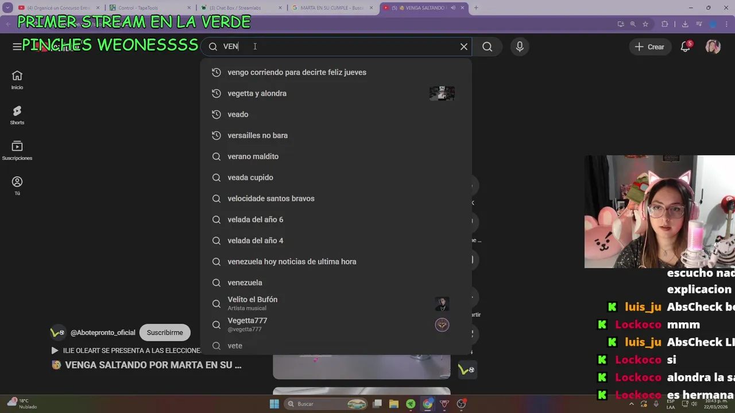
Task: Select suggestion 'vengo corriendo para decirte feliz jueves'
Action: point(336,72)
